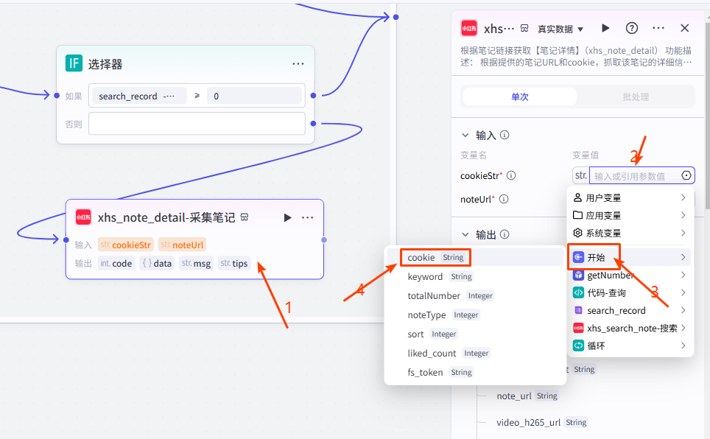710x439 pixels.
Task: Open the 真实数据 dropdown
Action: pos(560,29)
